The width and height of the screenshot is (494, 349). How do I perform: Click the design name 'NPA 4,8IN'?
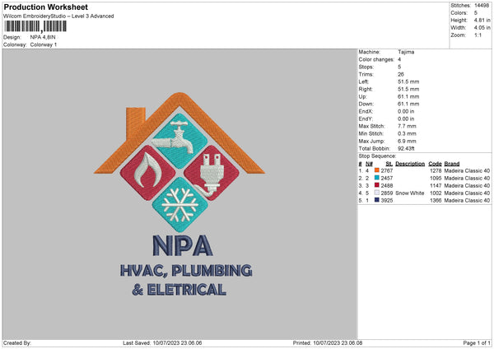tap(43, 37)
